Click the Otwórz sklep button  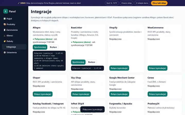(x=126, y=3)
